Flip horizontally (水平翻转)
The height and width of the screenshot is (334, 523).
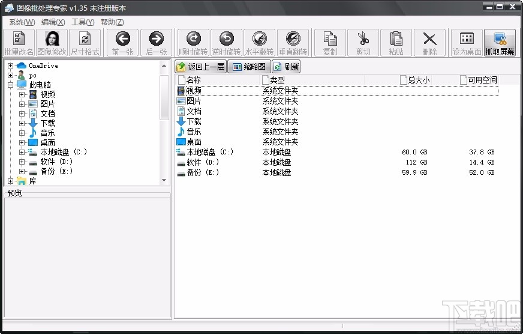click(259, 43)
